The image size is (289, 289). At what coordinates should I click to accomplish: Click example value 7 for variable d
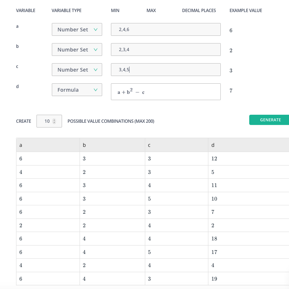click(x=231, y=91)
